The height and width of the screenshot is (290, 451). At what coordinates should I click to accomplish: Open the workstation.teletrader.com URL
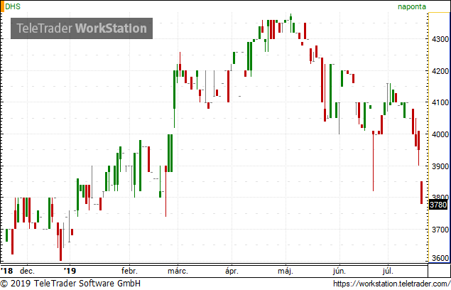pyautogui.click(x=392, y=284)
